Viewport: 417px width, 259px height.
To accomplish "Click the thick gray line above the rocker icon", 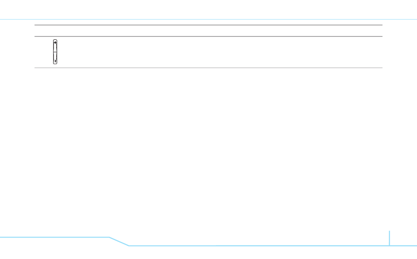I will 208,36.
